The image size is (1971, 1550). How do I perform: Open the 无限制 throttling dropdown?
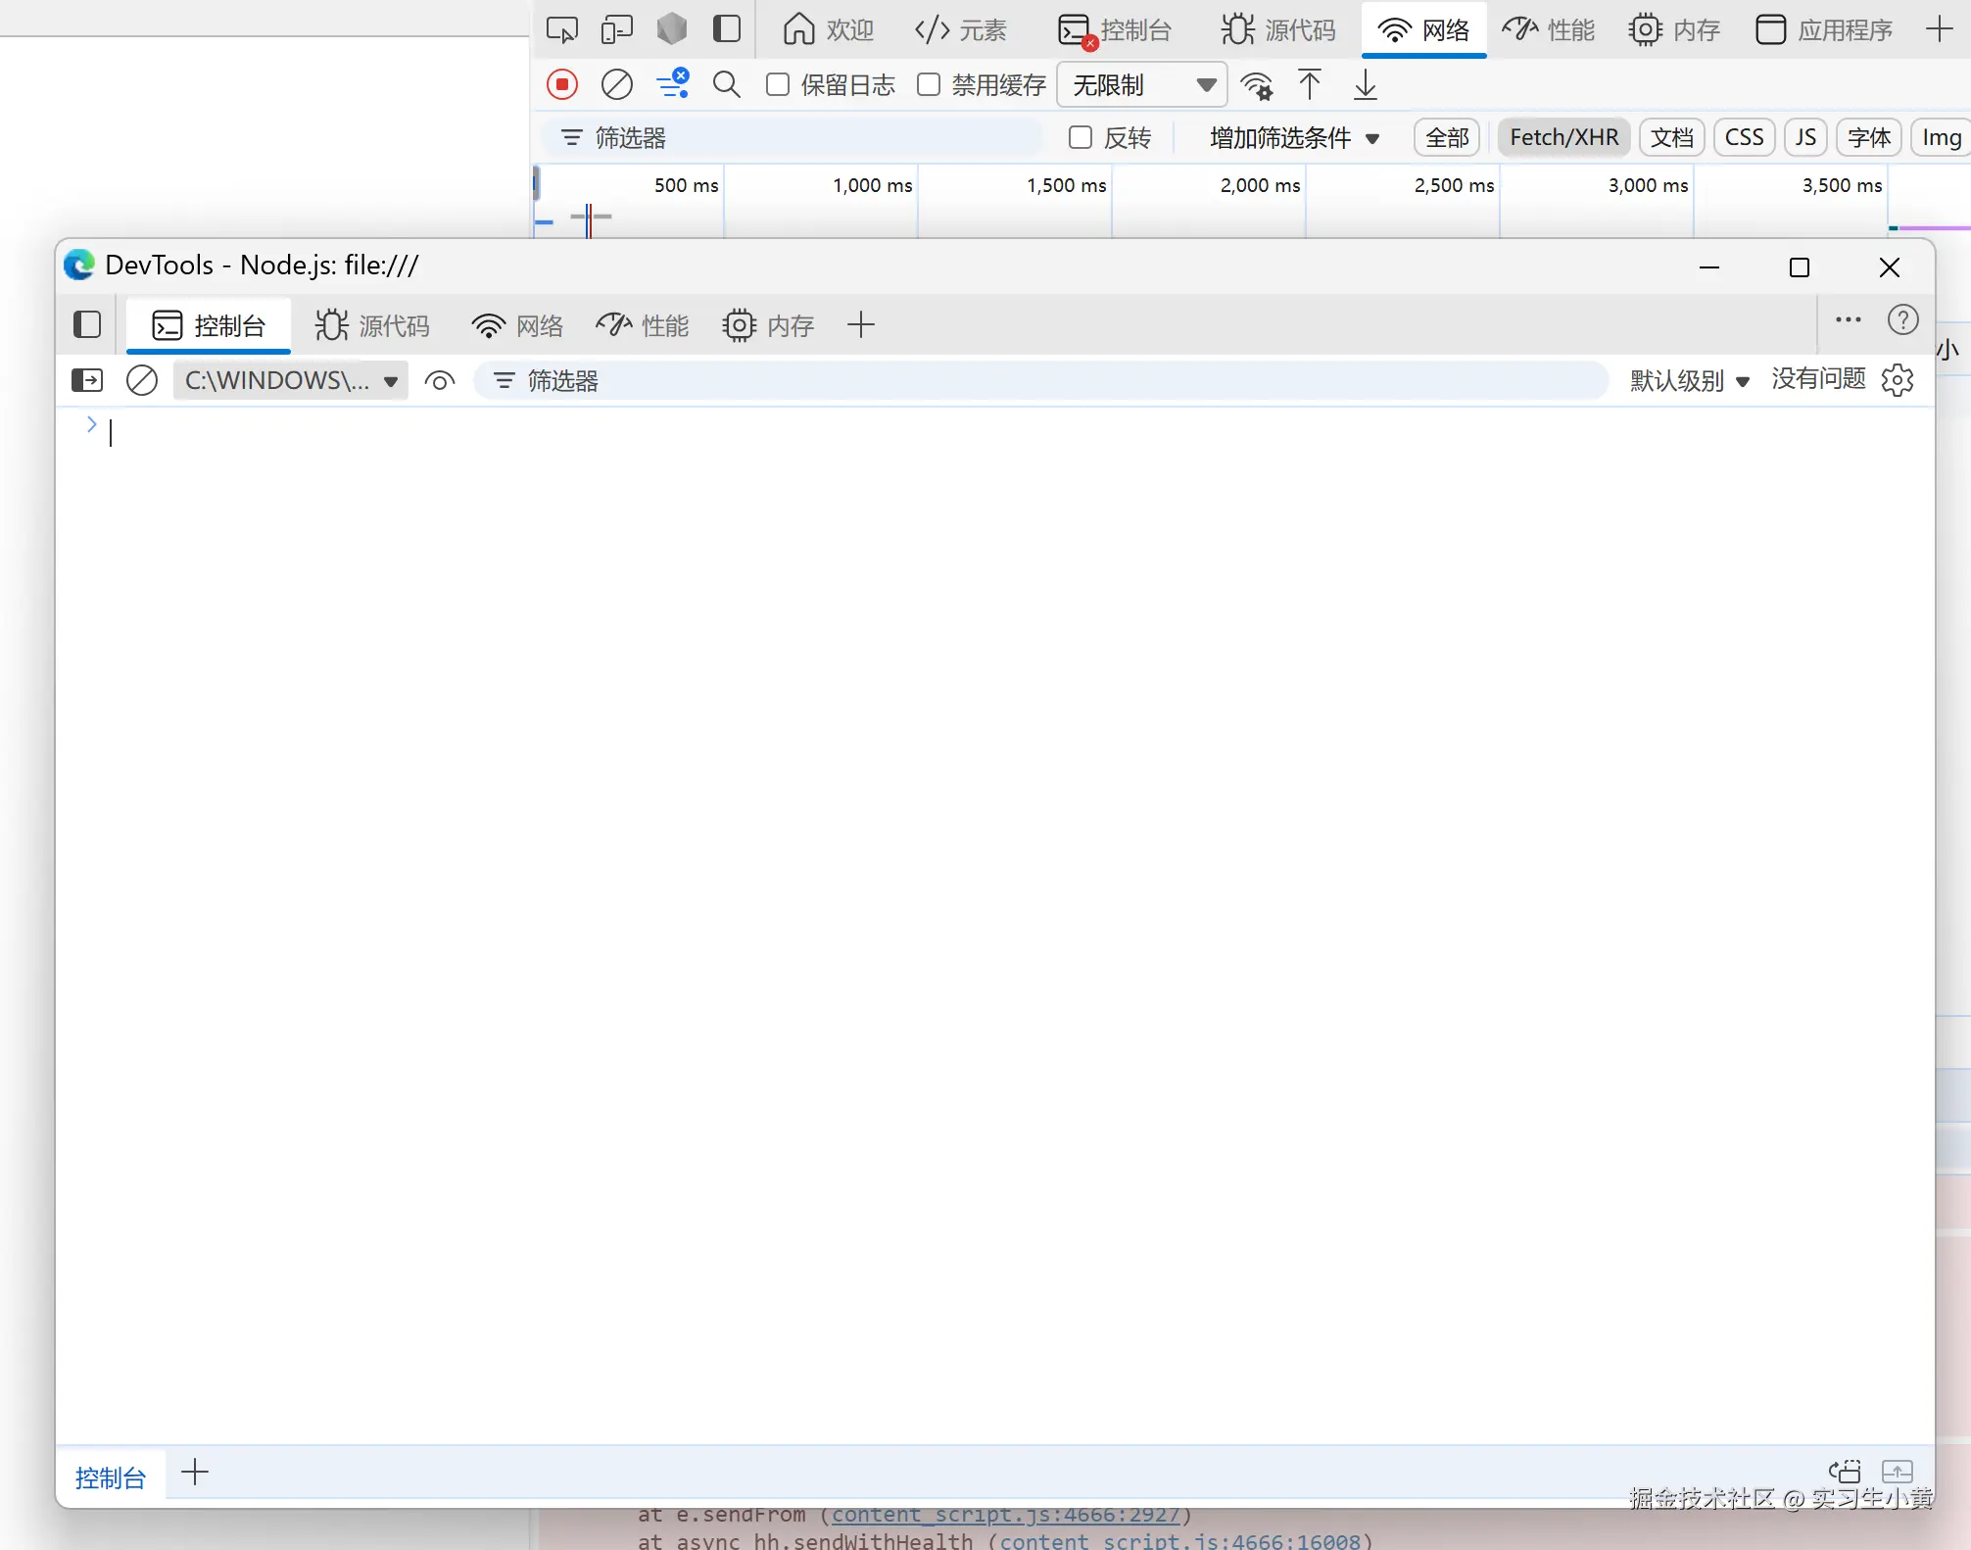coord(1142,85)
